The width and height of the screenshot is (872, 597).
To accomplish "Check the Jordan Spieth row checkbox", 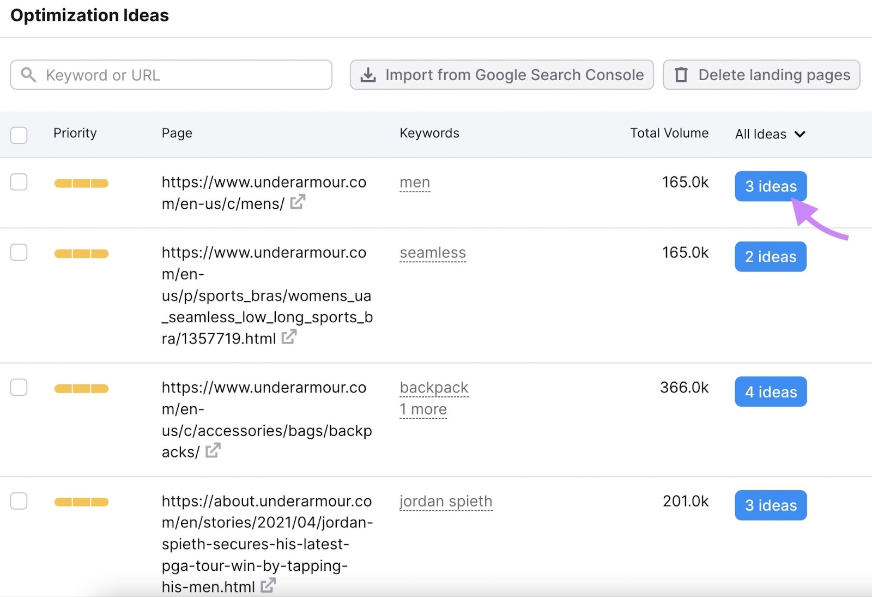I will pos(19,501).
